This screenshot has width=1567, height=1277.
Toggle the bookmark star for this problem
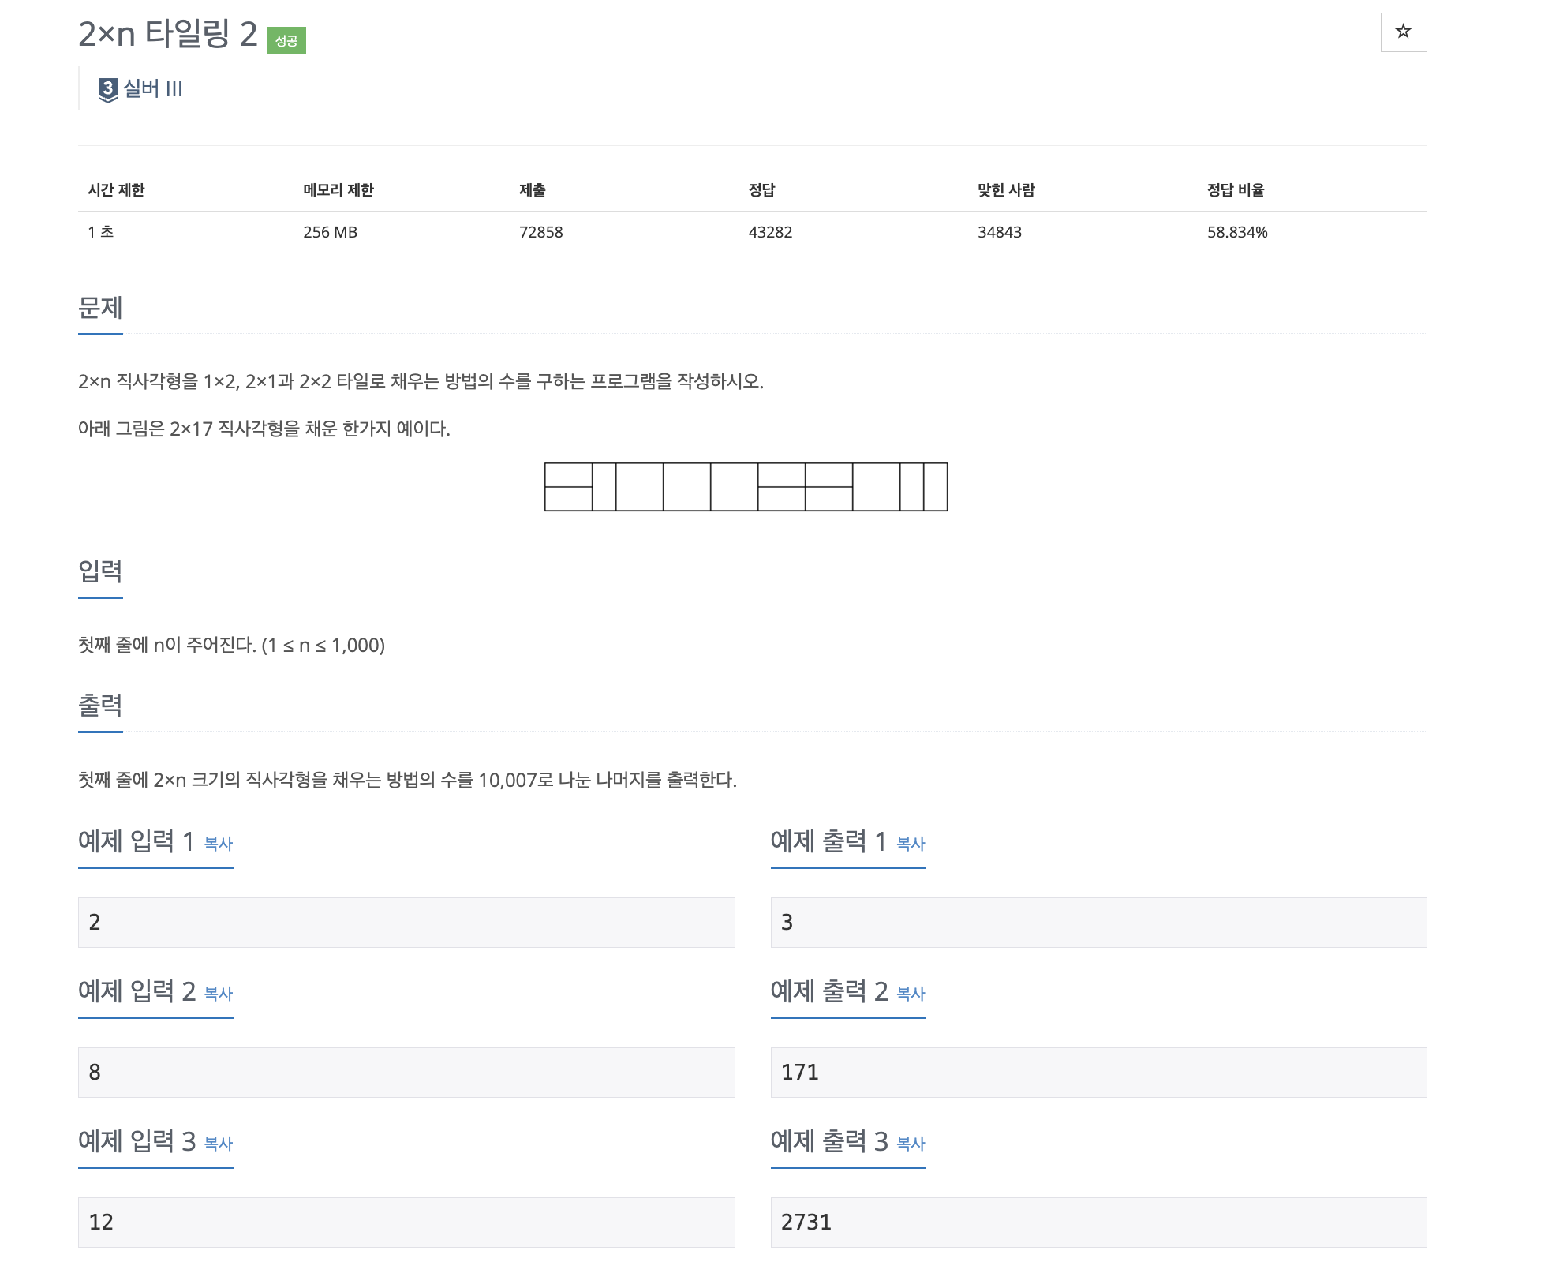pos(1402,32)
